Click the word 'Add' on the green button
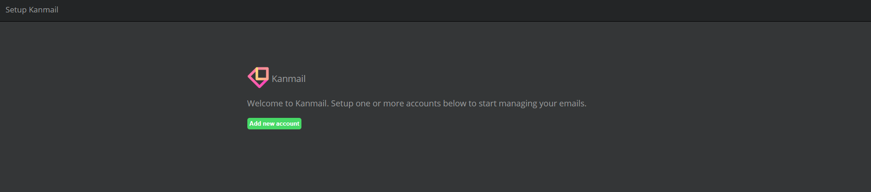This screenshot has height=192, width=871. [x=255, y=123]
